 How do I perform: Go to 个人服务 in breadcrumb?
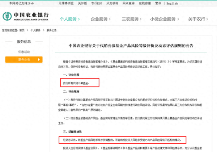[35, 30]
